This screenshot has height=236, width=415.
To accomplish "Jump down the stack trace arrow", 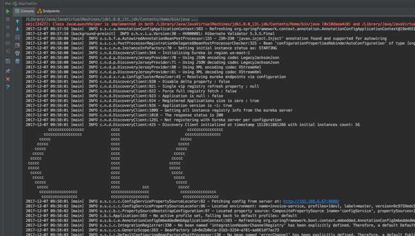I will tap(17, 29).
